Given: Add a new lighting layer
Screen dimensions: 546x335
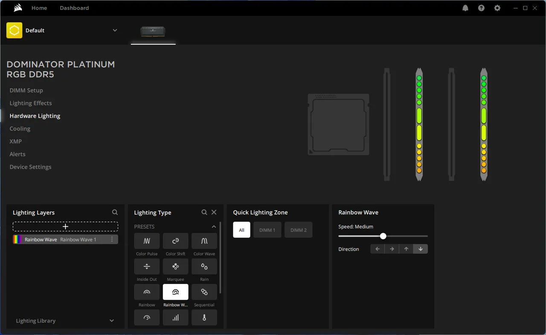Looking at the screenshot, I should coord(65,226).
